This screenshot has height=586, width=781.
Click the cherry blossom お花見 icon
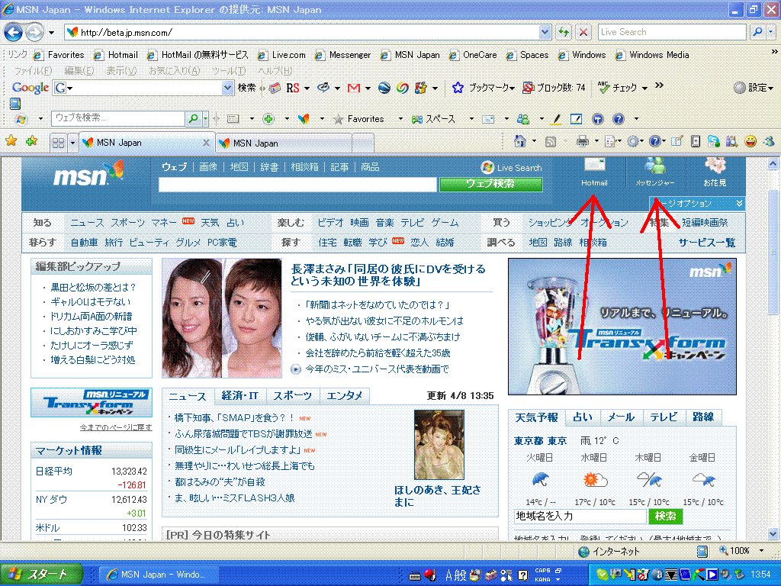pos(715,165)
